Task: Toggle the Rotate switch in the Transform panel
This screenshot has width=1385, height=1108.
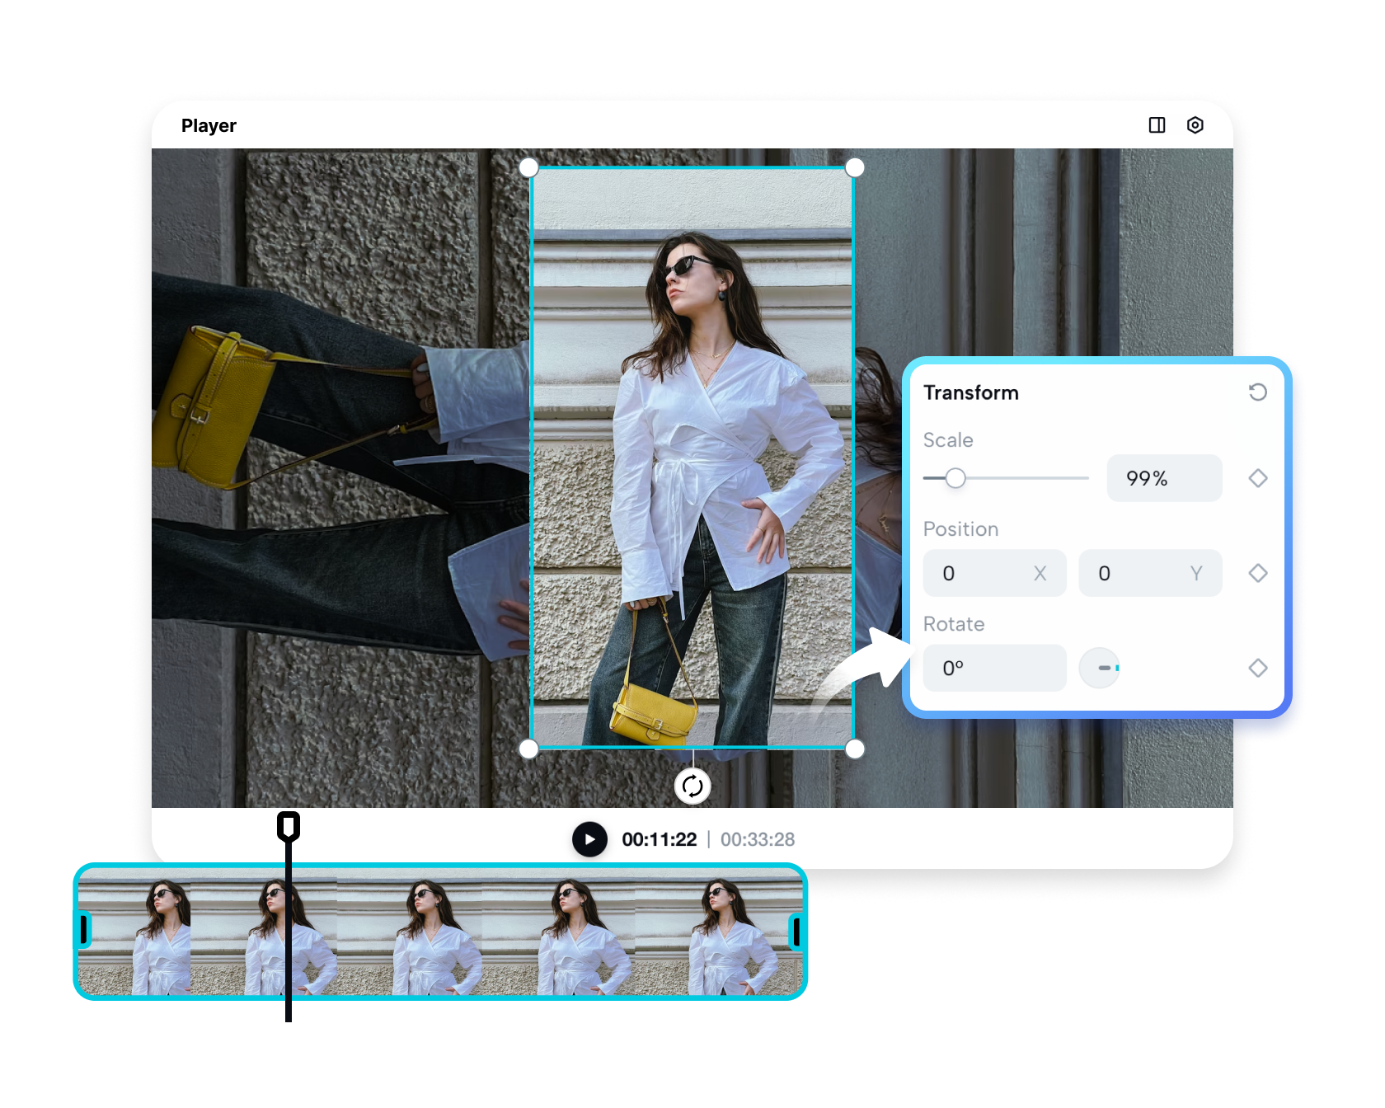Action: (x=1099, y=668)
